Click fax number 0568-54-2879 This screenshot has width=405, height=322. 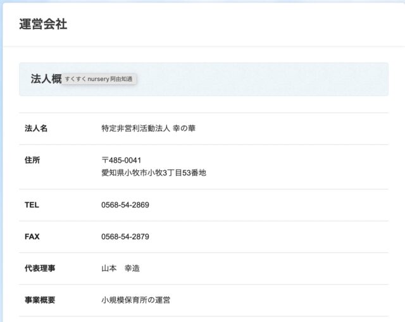(x=125, y=237)
